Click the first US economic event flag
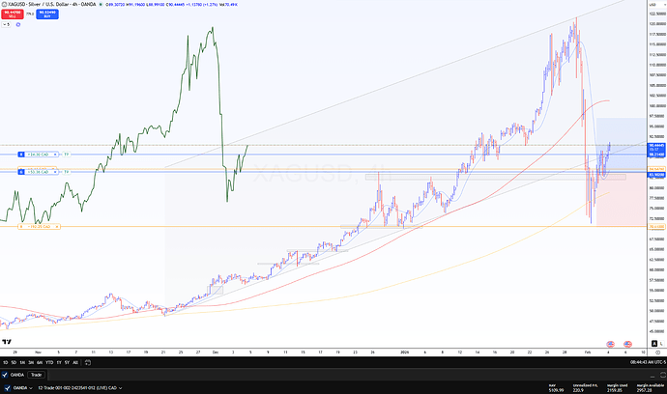The image size is (667, 394). pyautogui.click(x=610, y=344)
